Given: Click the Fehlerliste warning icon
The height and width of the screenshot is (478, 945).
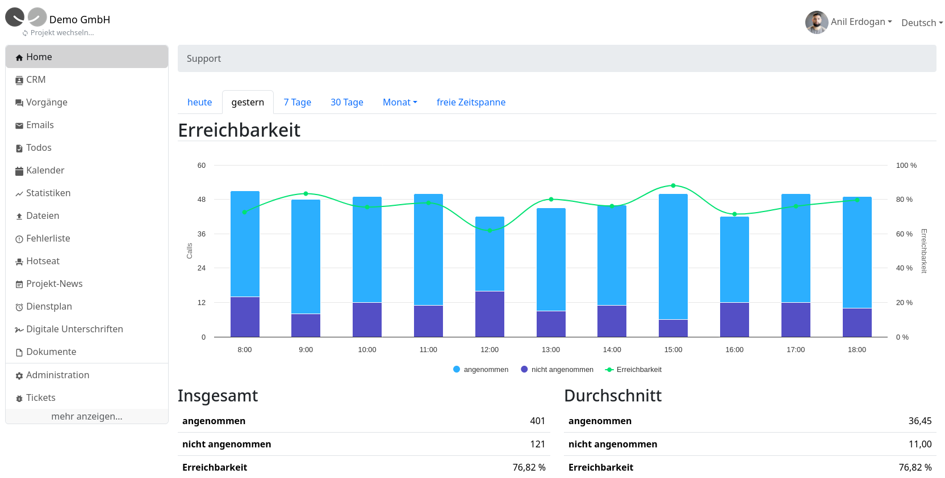Looking at the screenshot, I should [19, 239].
